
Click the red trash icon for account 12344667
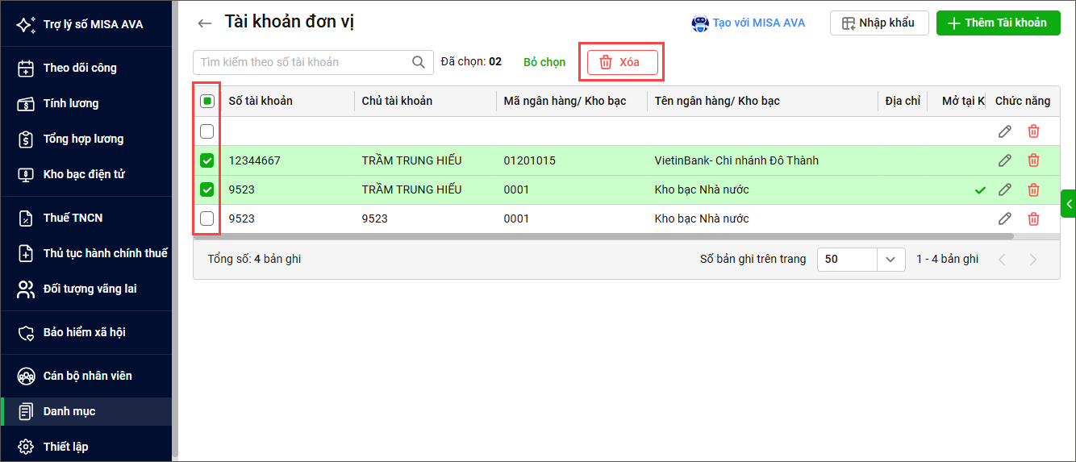tap(1033, 160)
